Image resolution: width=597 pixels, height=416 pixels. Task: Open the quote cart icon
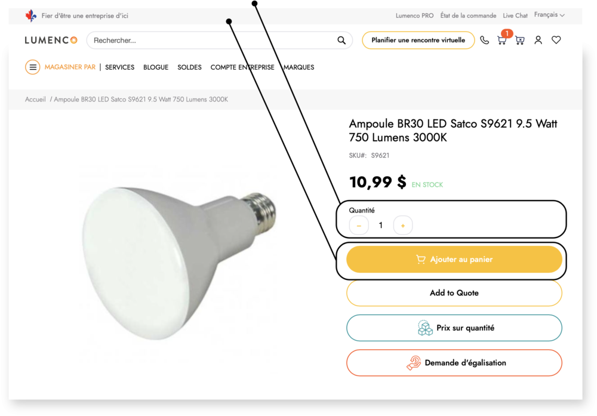(520, 40)
